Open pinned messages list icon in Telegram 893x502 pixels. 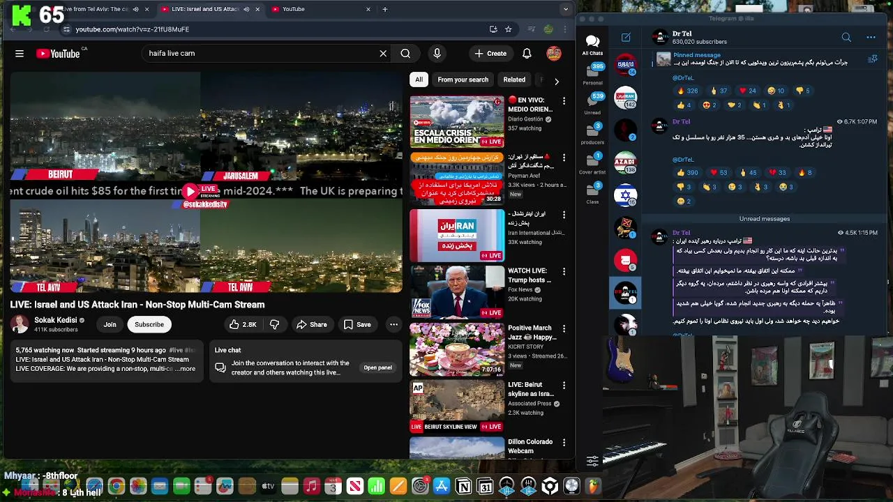point(872,59)
